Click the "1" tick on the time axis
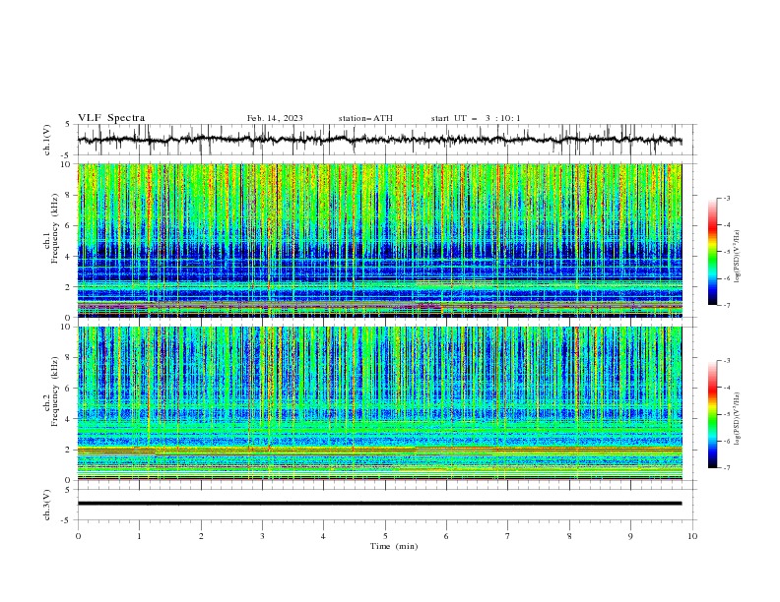This screenshot has width=780, height=602. click(139, 536)
